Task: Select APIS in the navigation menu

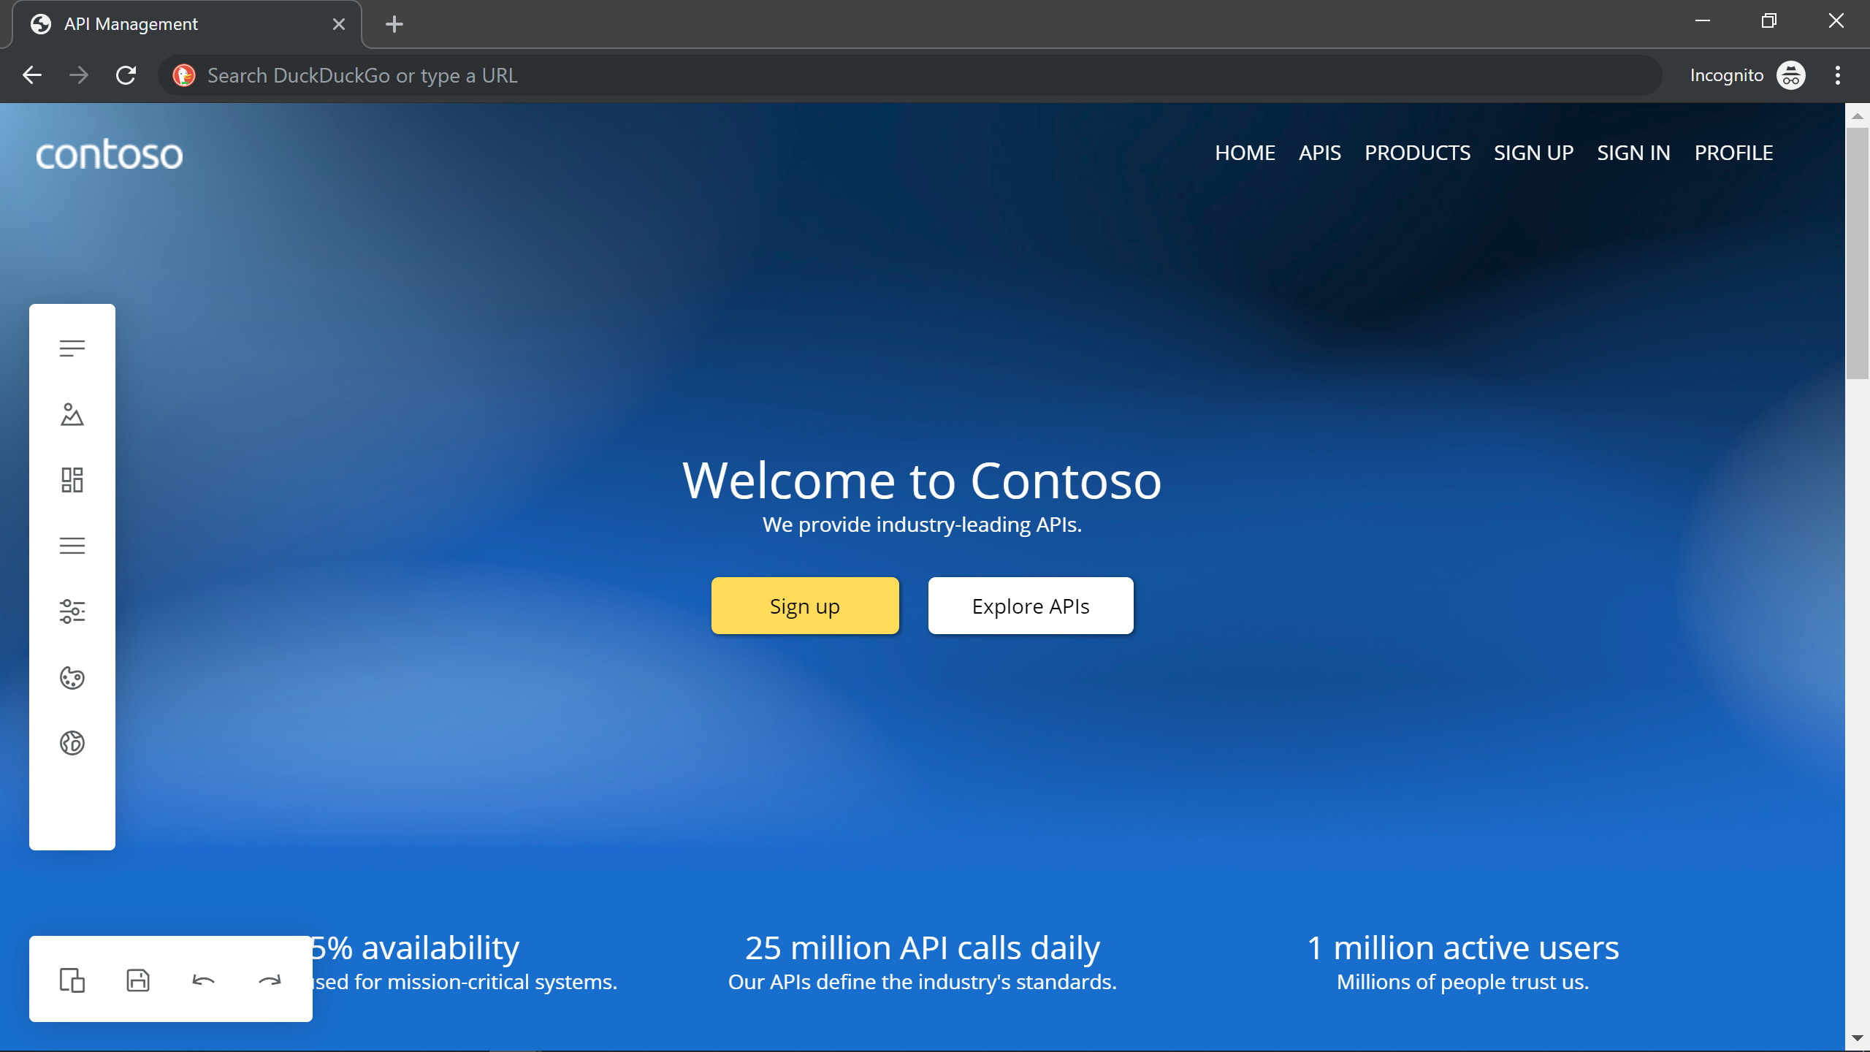Action: coord(1319,153)
